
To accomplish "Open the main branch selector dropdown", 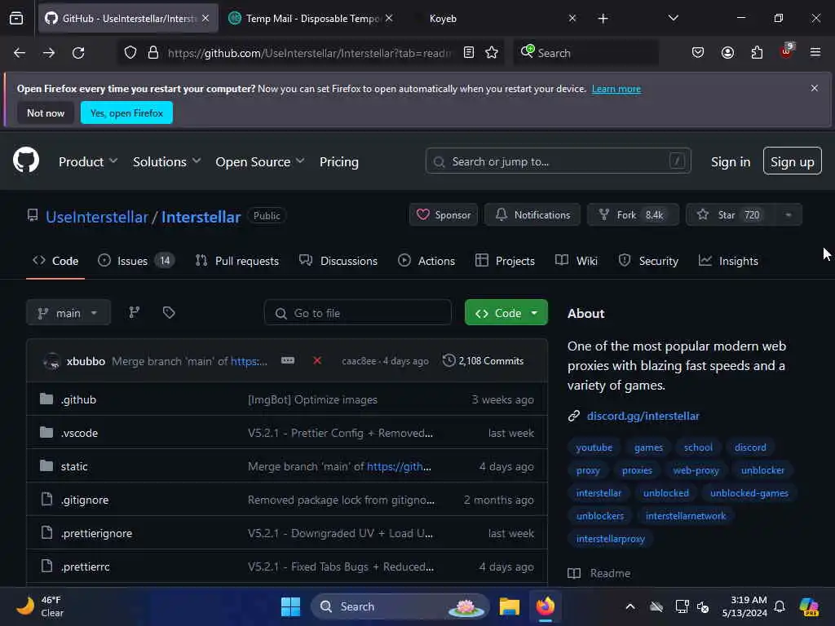I will point(68,312).
